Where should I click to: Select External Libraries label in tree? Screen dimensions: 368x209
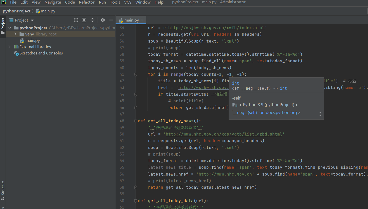[35, 47]
